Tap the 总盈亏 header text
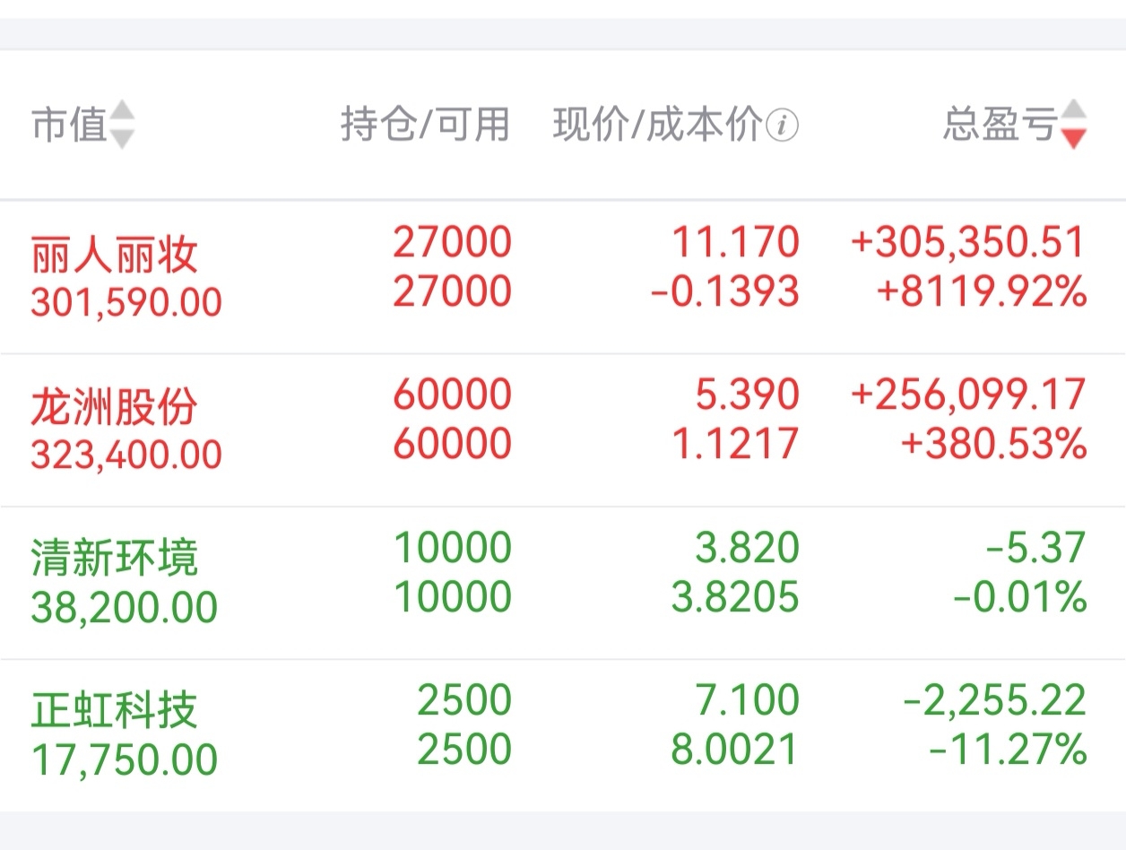 (x=1000, y=125)
